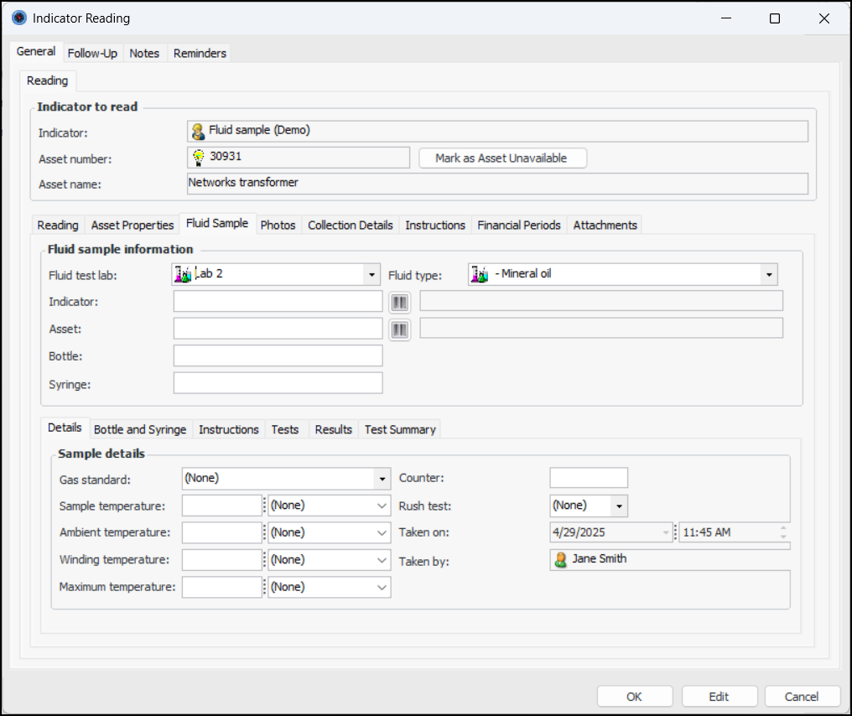Click the Fluid sample indicator icon
852x716 pixels.
(198, 132)
